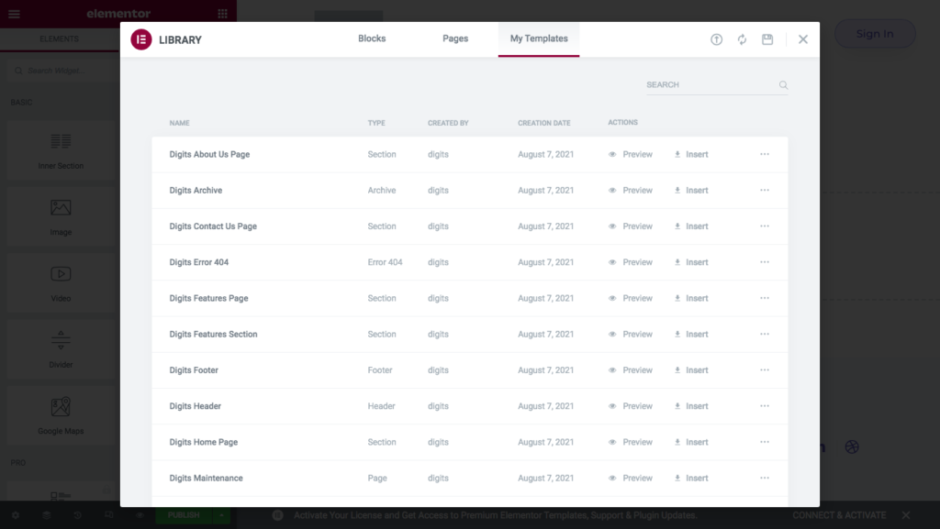Insert the Digits Archive template
This screenshot has height=529, width=940.
pyautogui.click(x=691, y=191)
